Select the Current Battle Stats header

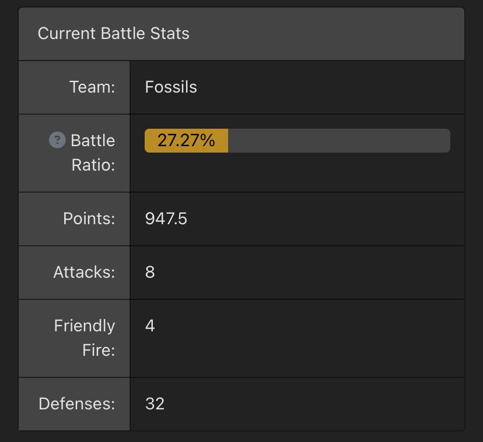(242, 34)
